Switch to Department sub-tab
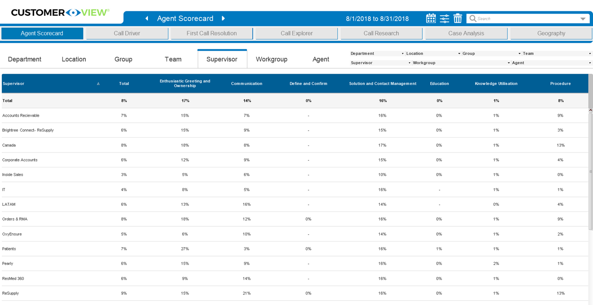This screenshot has width=593, height=305. (x=25, y=59)
